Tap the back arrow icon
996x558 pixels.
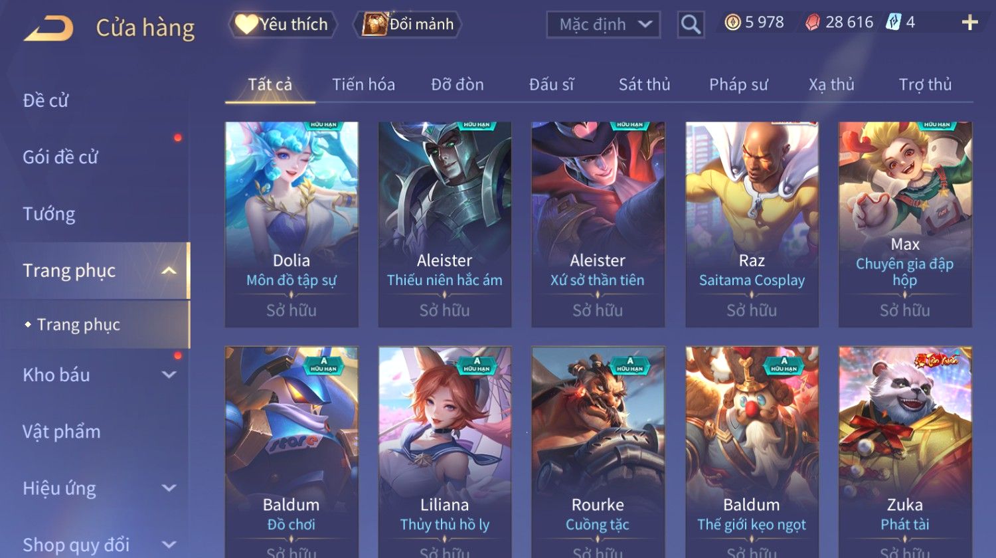pos(48,29)
